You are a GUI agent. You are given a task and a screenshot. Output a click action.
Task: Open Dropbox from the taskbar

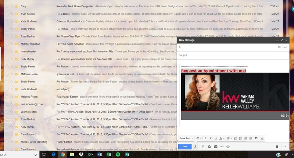81,154
